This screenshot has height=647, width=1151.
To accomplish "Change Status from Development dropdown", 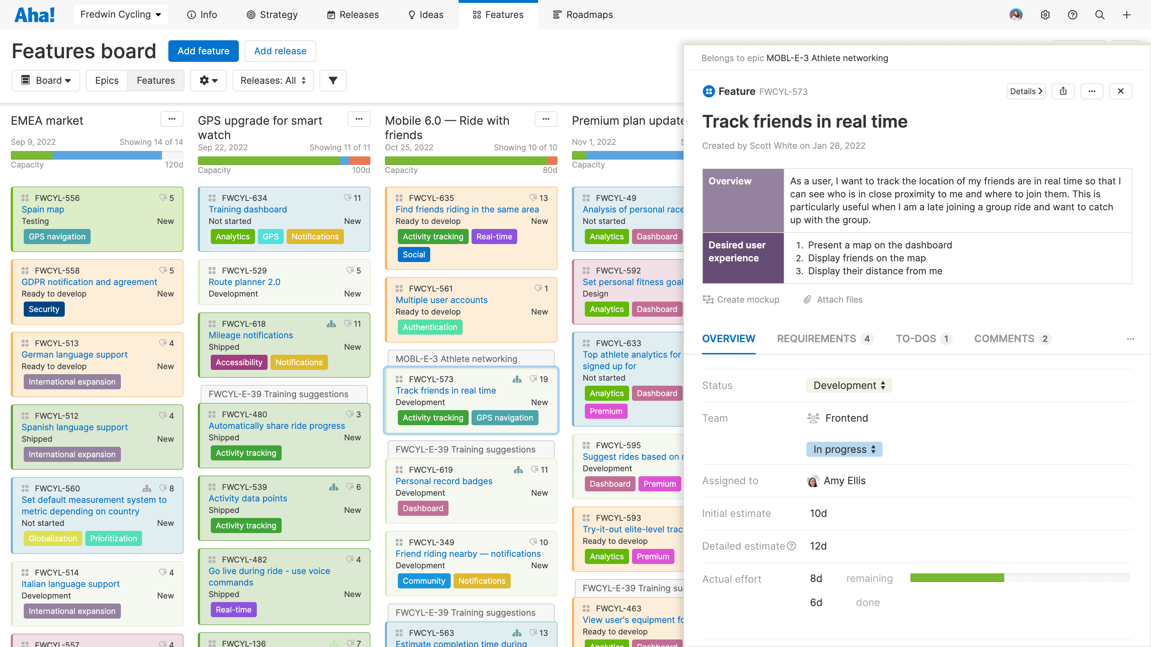I will (849, 385).
